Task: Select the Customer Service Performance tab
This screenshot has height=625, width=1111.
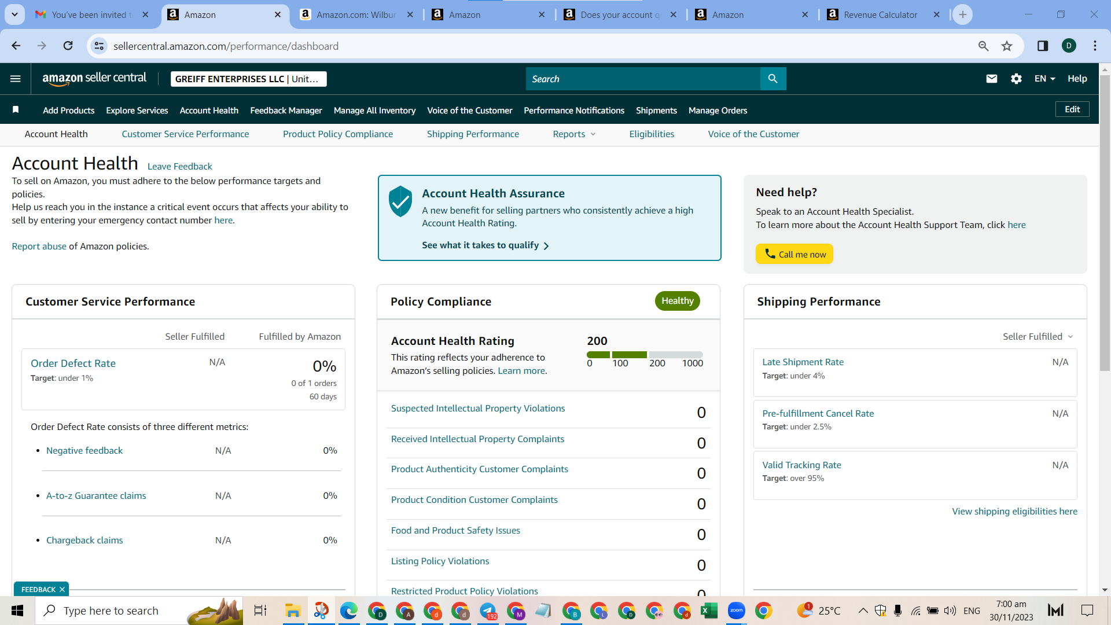Action: point(185,134)
